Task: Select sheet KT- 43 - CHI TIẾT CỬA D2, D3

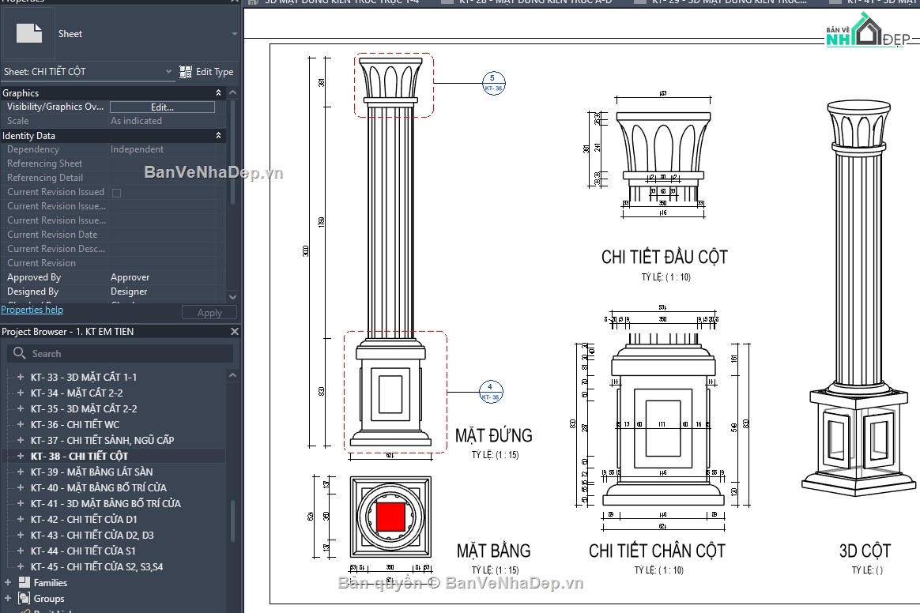Action: 92,535
